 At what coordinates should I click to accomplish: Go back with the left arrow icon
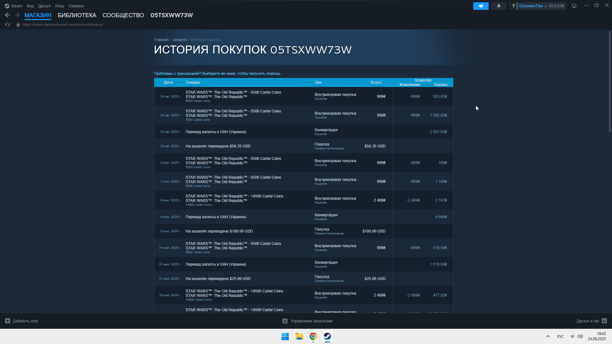coord(7,15)
